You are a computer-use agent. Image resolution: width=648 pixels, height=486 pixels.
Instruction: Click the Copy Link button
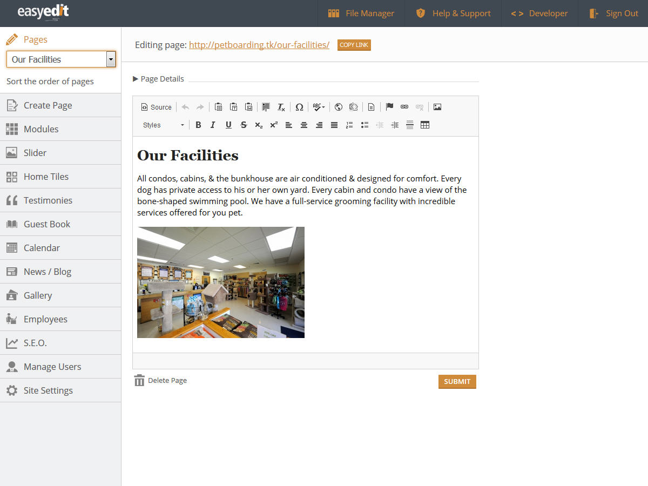(x=354, y=45)
